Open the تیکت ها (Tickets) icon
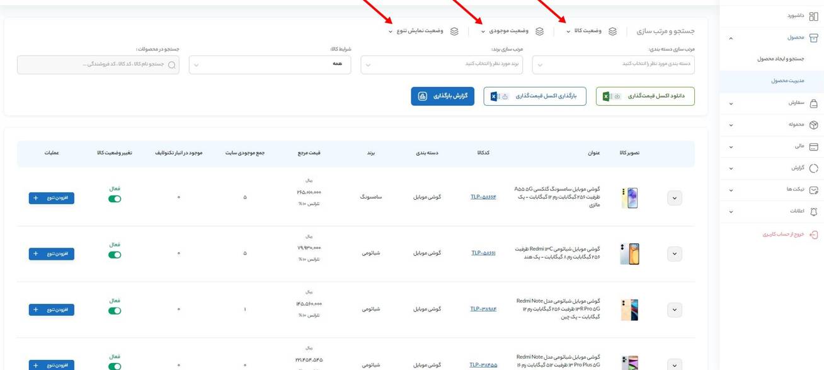The width and height of the screenshot is (824, 370). click(x=813, y=190)
